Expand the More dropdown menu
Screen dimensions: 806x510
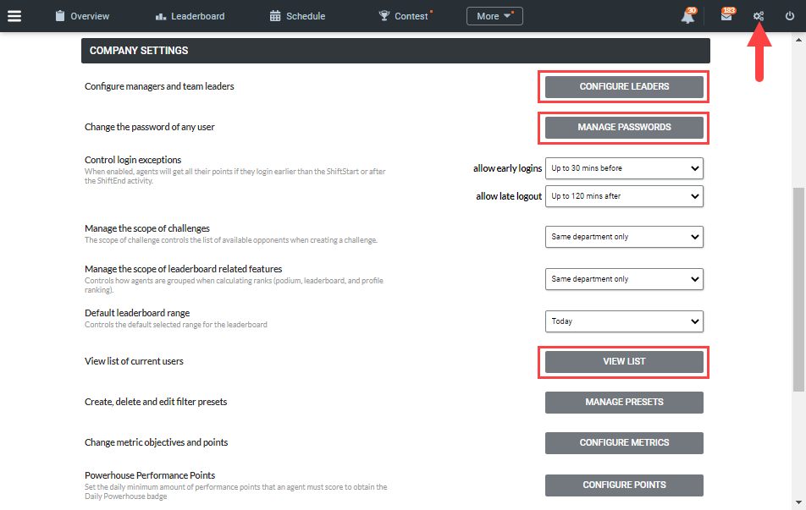494,16
